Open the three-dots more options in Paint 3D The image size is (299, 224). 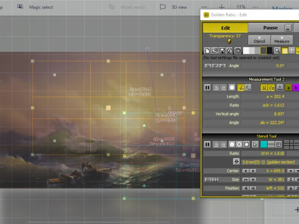(255, 7)
